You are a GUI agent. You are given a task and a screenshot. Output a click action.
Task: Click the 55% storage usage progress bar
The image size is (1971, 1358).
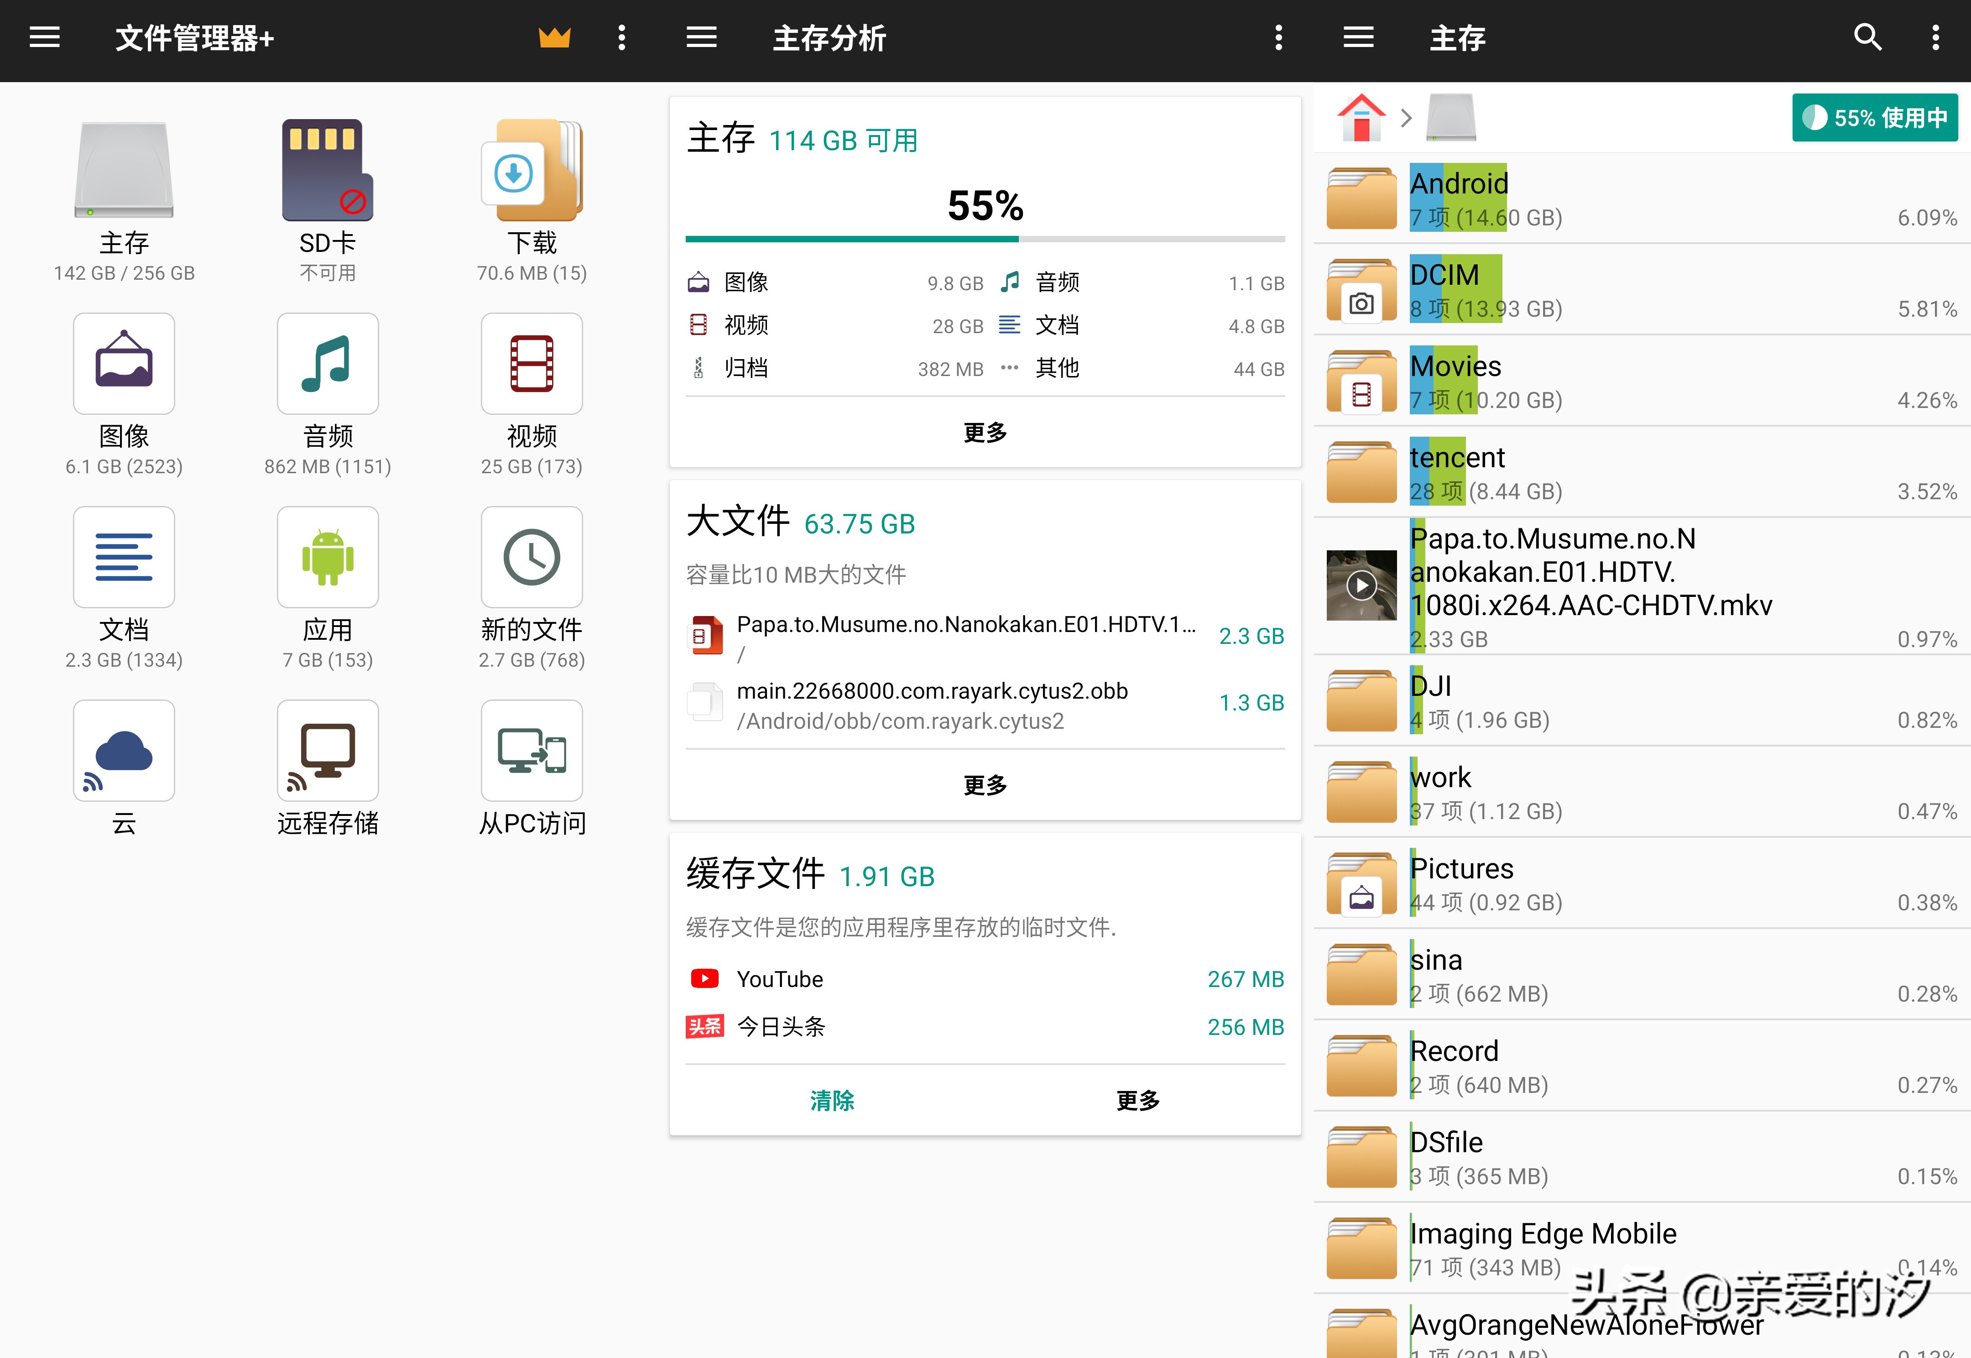tap(985, 239)
